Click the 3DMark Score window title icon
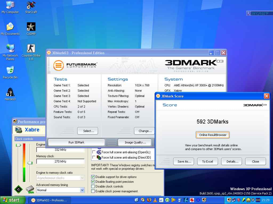This screenshot has height=204, width=273. pos(158,96)
